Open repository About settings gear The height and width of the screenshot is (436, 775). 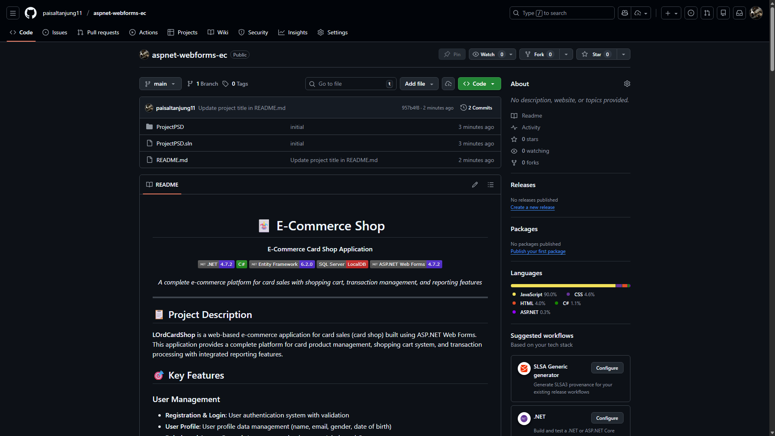627,84
